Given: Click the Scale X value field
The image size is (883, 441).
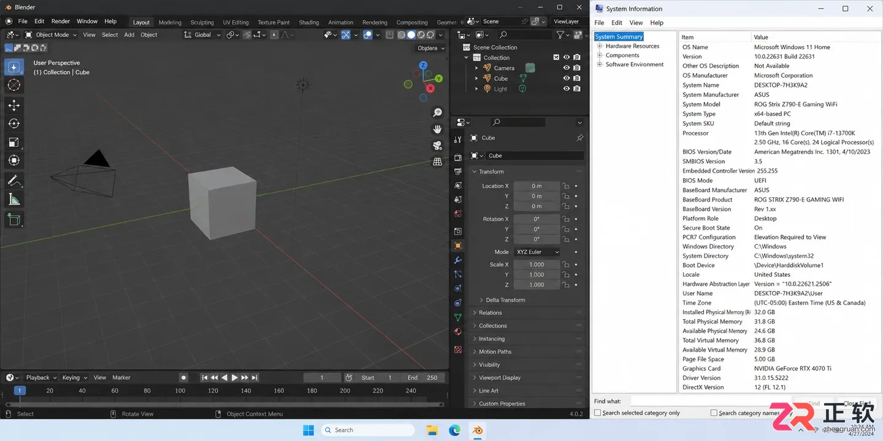Looking at the screenshot, I should point(537,265).
